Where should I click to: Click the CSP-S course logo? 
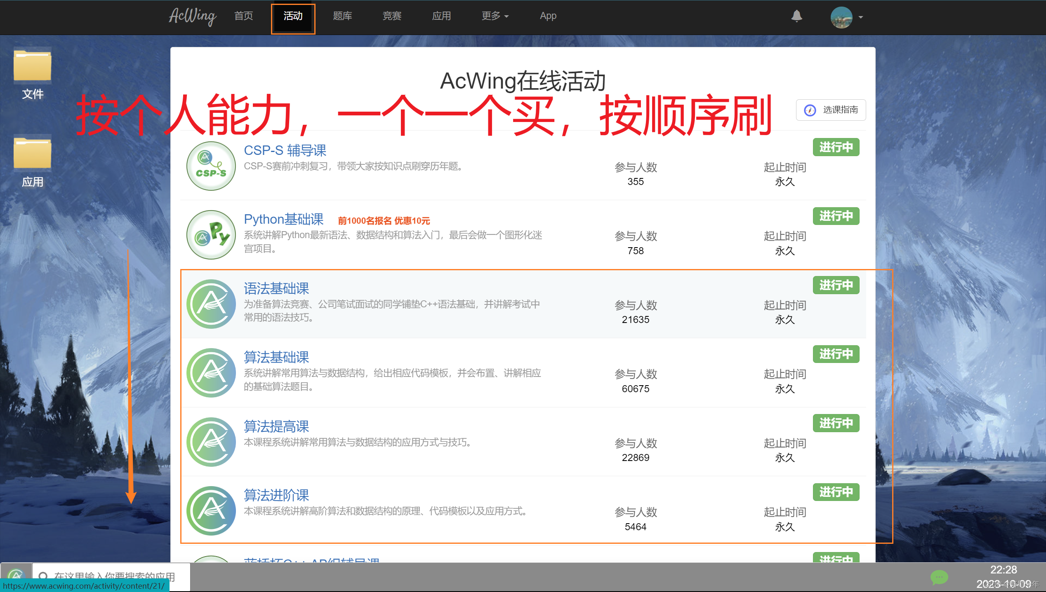click(211, 166)
